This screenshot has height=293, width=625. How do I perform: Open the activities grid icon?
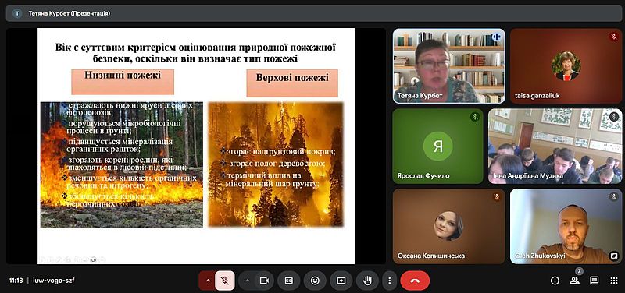click(614, 281)
